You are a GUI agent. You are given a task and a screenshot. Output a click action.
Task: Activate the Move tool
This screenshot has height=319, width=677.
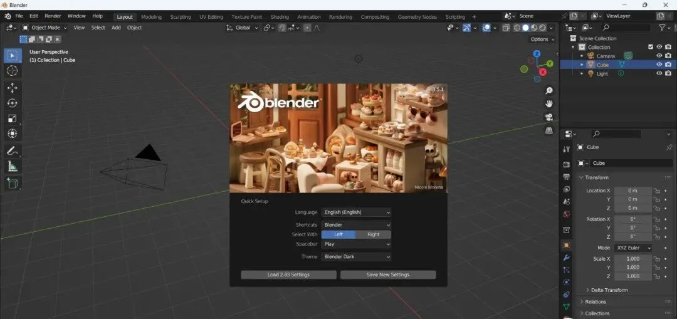(x=12, y=88)
